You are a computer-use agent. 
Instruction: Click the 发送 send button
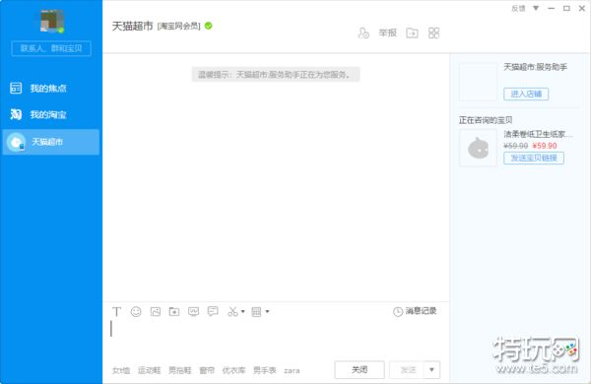[x=408, y=369]
